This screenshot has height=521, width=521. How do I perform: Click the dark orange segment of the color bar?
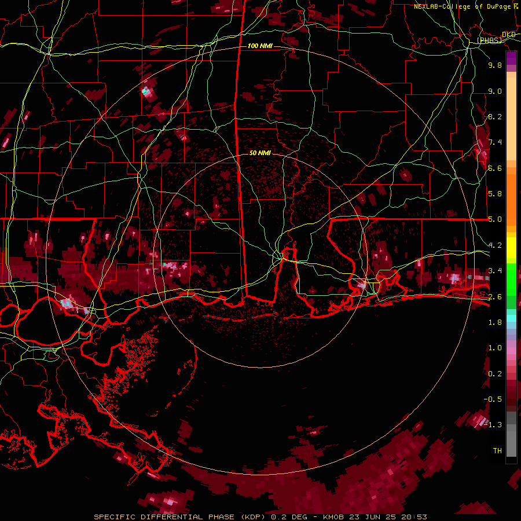pos(511,199)
